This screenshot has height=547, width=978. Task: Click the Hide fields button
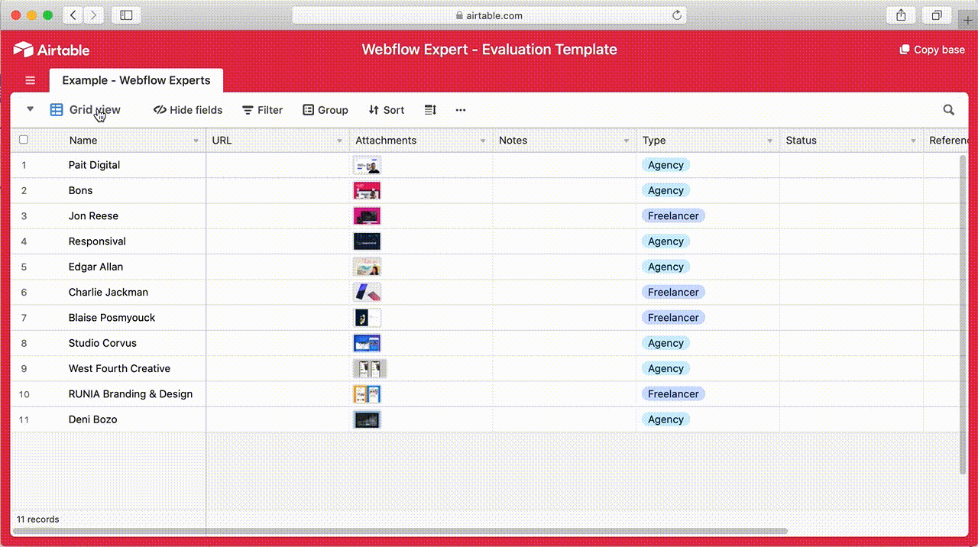(x=188, y=110)
